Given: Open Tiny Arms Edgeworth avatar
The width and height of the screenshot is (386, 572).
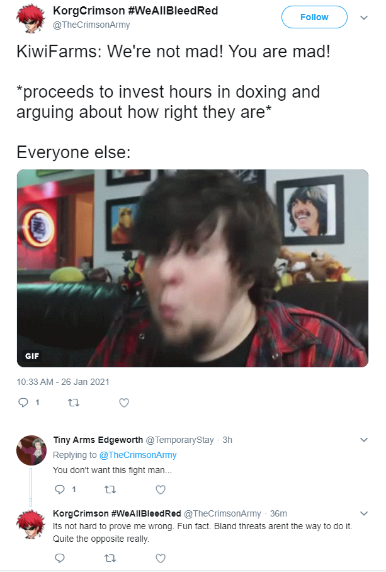Looking at the screenshot, I should click(x=31, y=450).
